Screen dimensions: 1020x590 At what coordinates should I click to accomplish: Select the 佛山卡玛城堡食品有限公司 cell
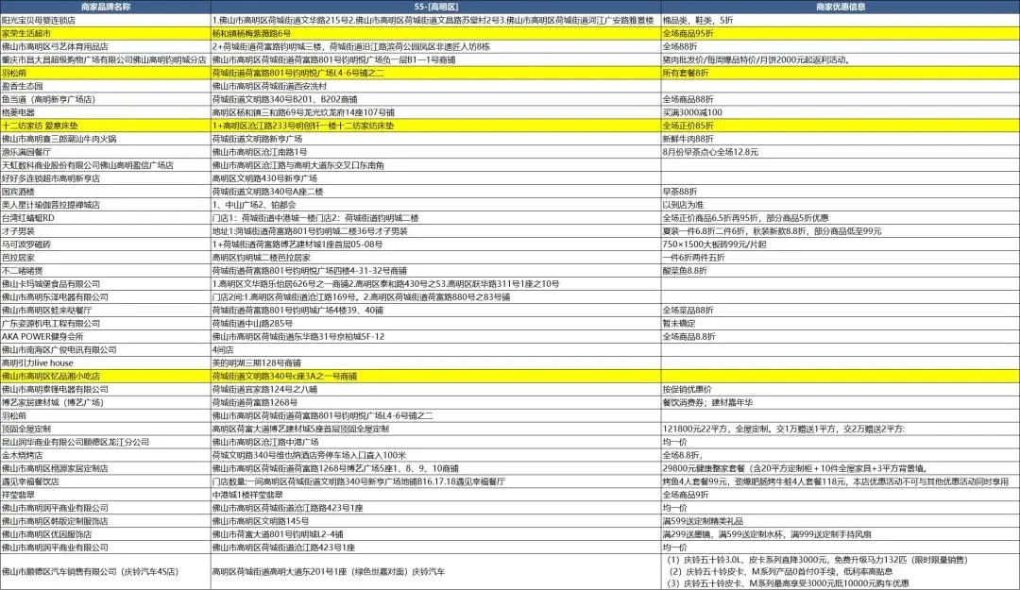coord(106,284)
